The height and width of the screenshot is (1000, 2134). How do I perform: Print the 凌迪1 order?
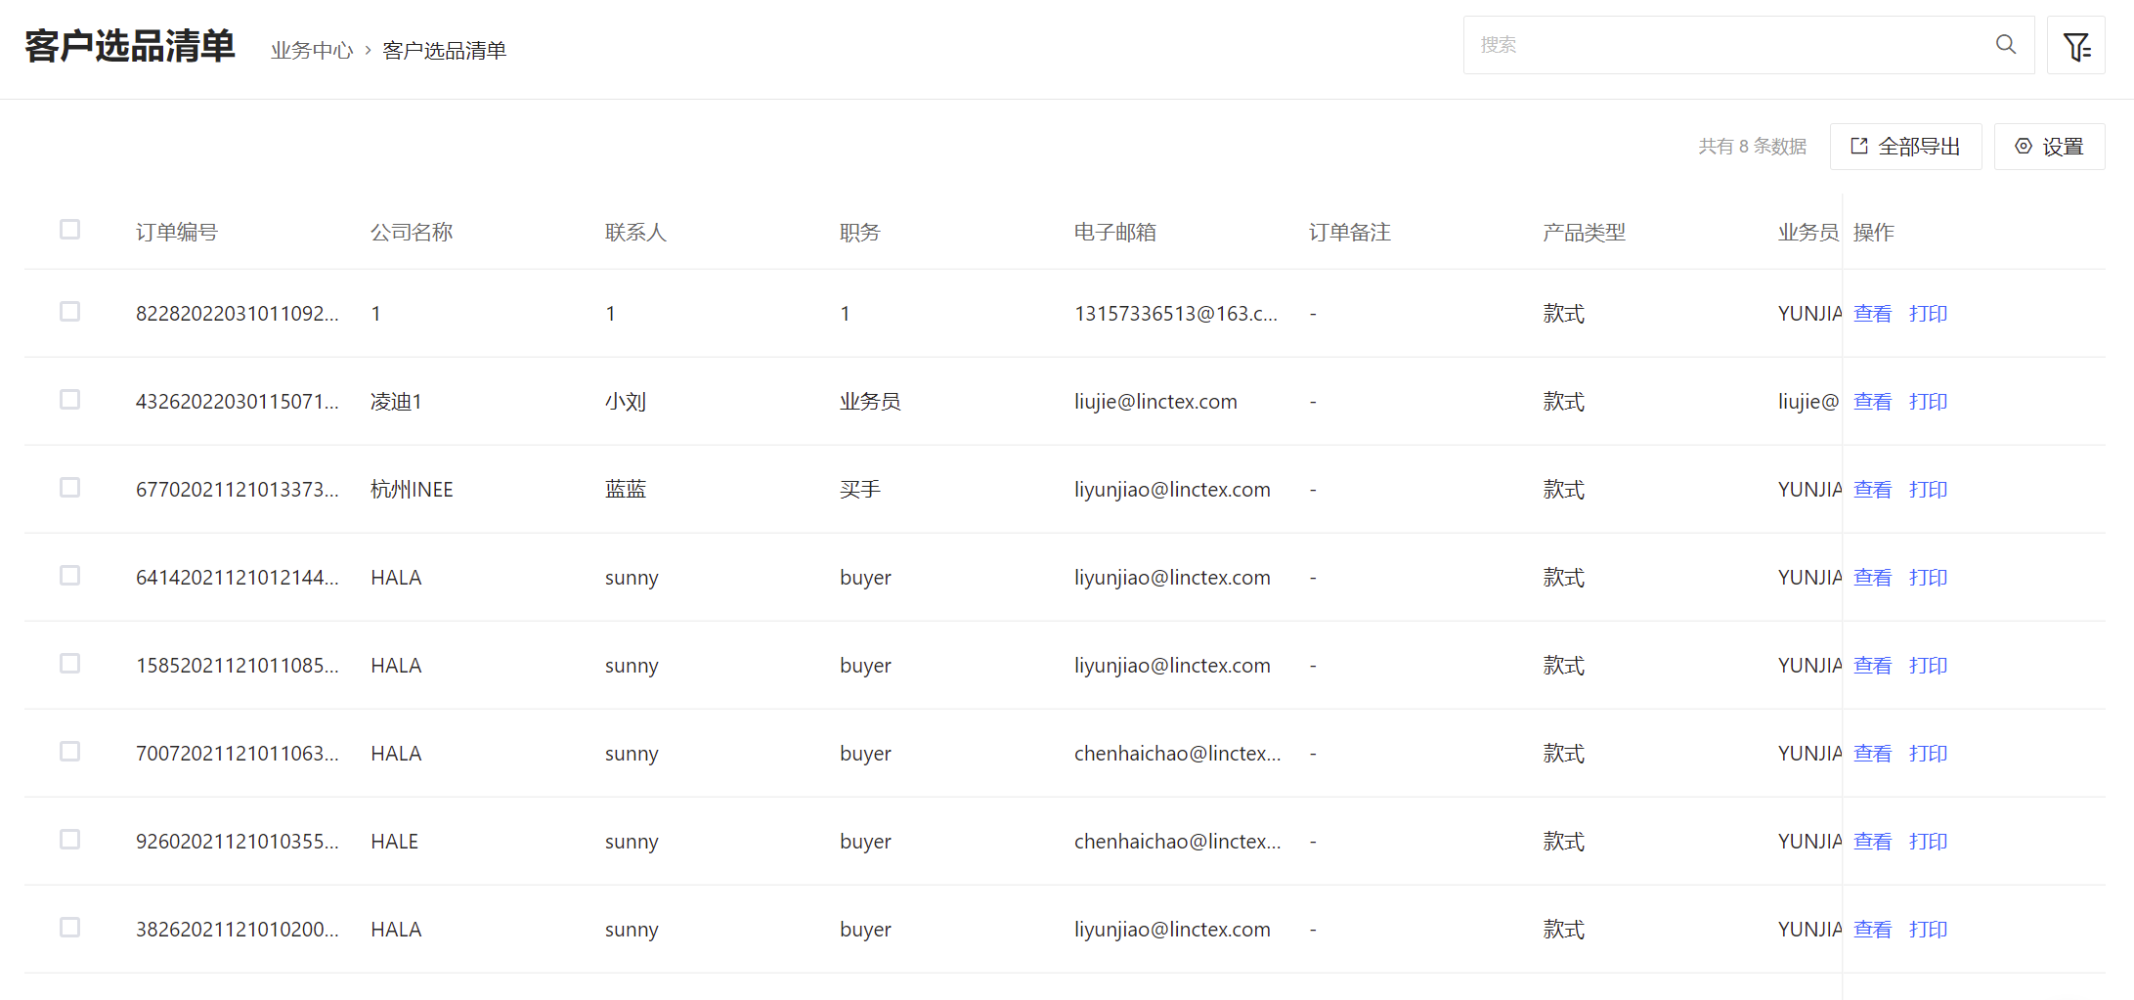point(1928,402)
